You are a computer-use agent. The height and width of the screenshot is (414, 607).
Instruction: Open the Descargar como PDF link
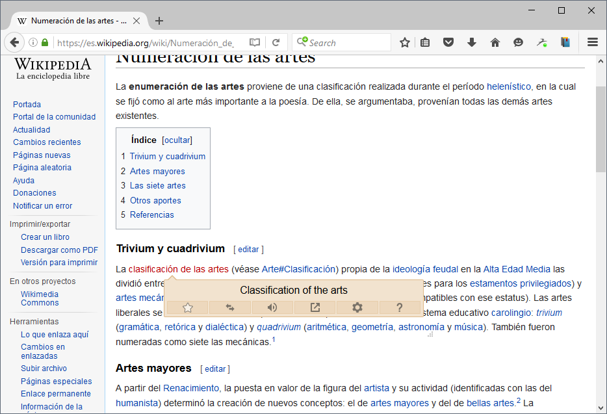pos(60,250)
